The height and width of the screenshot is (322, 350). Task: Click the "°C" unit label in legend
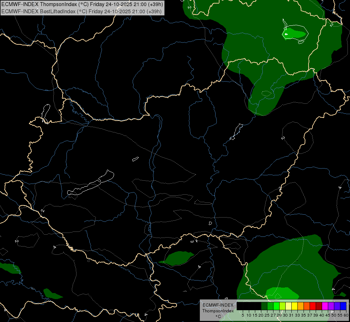coord(218,316)
